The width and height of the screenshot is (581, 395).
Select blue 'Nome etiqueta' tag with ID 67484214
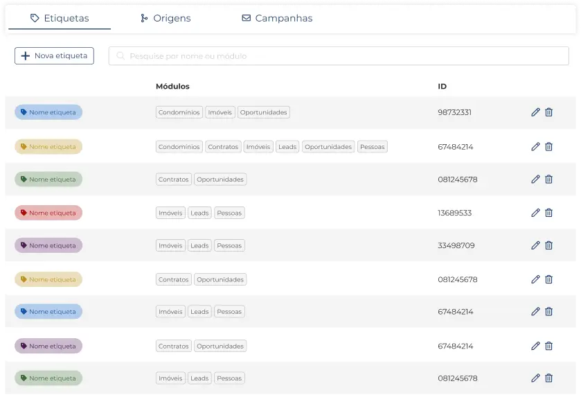point(48,312)
